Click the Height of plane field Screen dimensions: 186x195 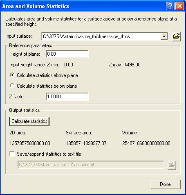(x=67, y=54)
